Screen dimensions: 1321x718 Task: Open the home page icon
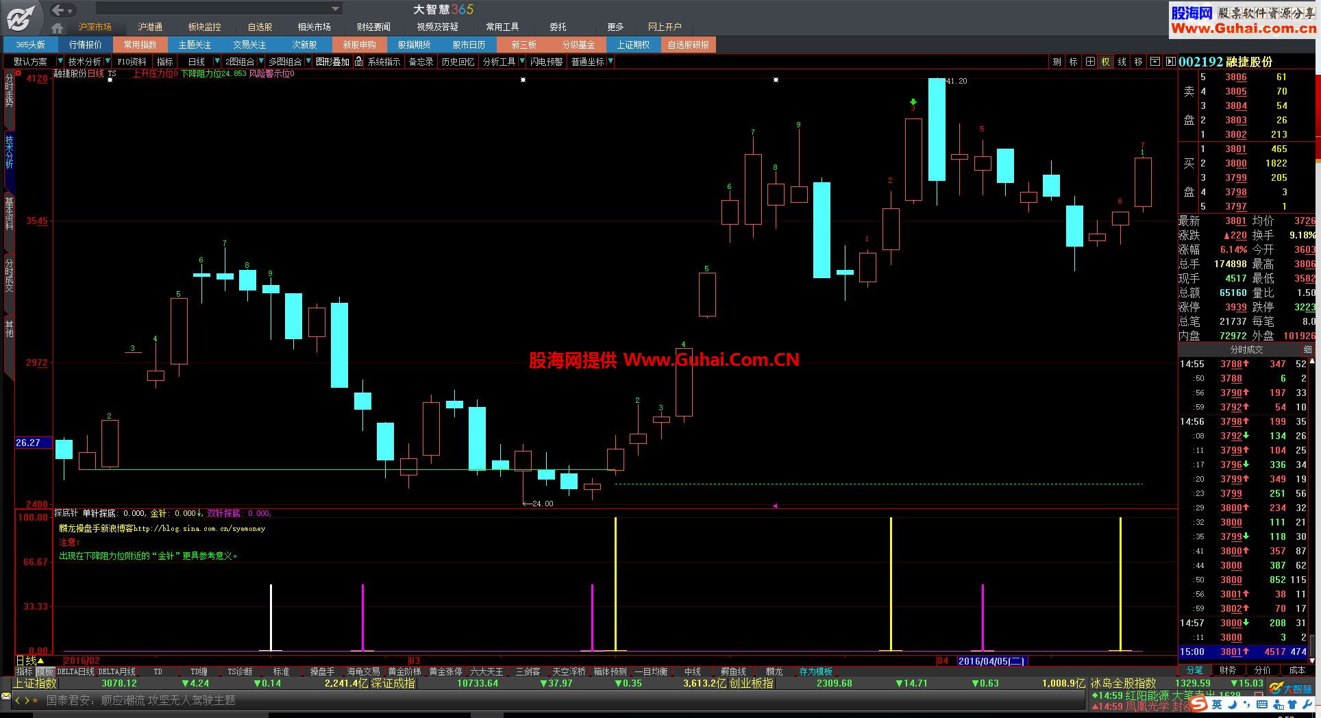(x=58, y=28)
